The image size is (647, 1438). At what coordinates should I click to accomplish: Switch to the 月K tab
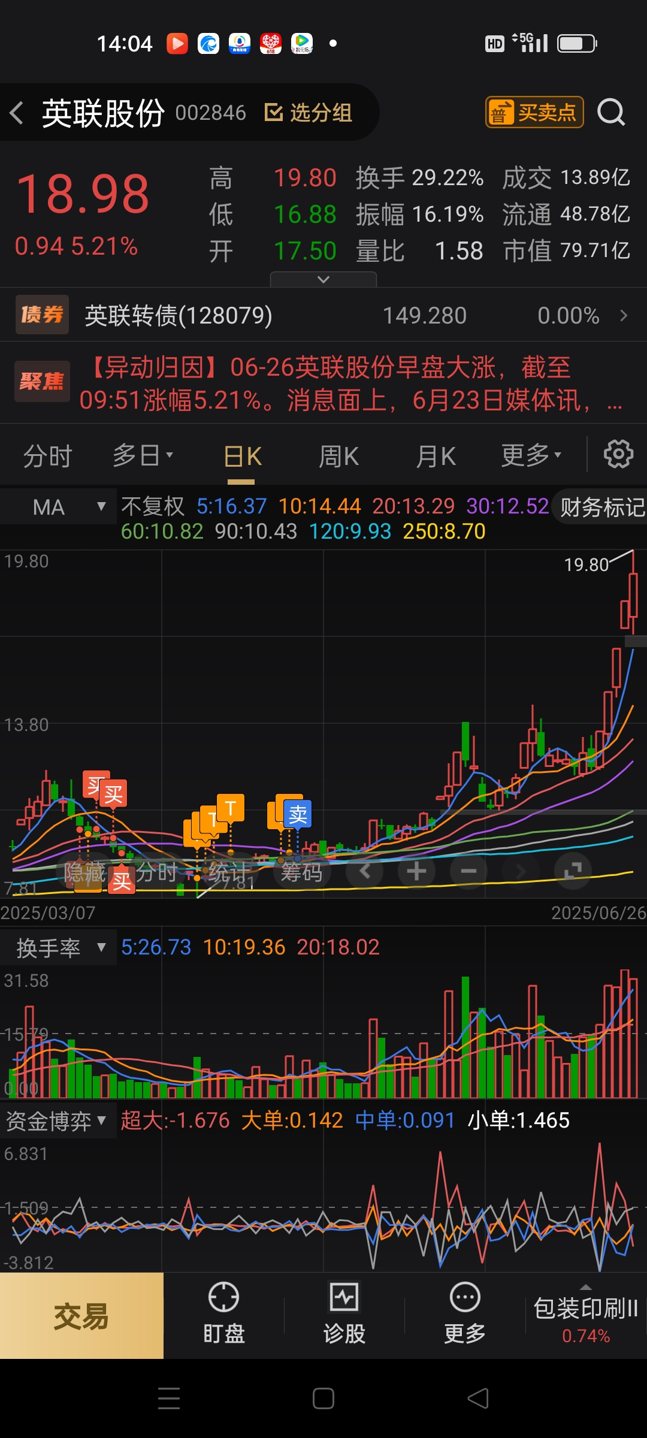(x=436, y=457)
